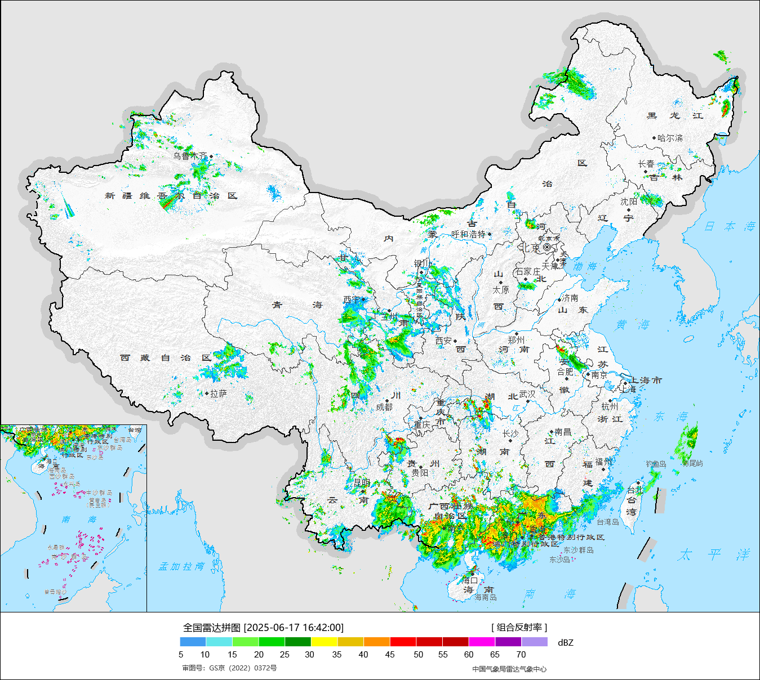Click the 组合反射率 product label

click(519, 628)
